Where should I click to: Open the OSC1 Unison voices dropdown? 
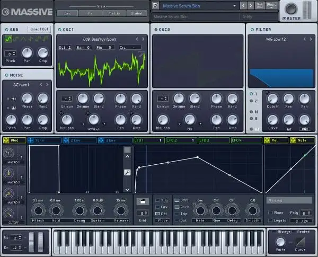click(66, 99)
